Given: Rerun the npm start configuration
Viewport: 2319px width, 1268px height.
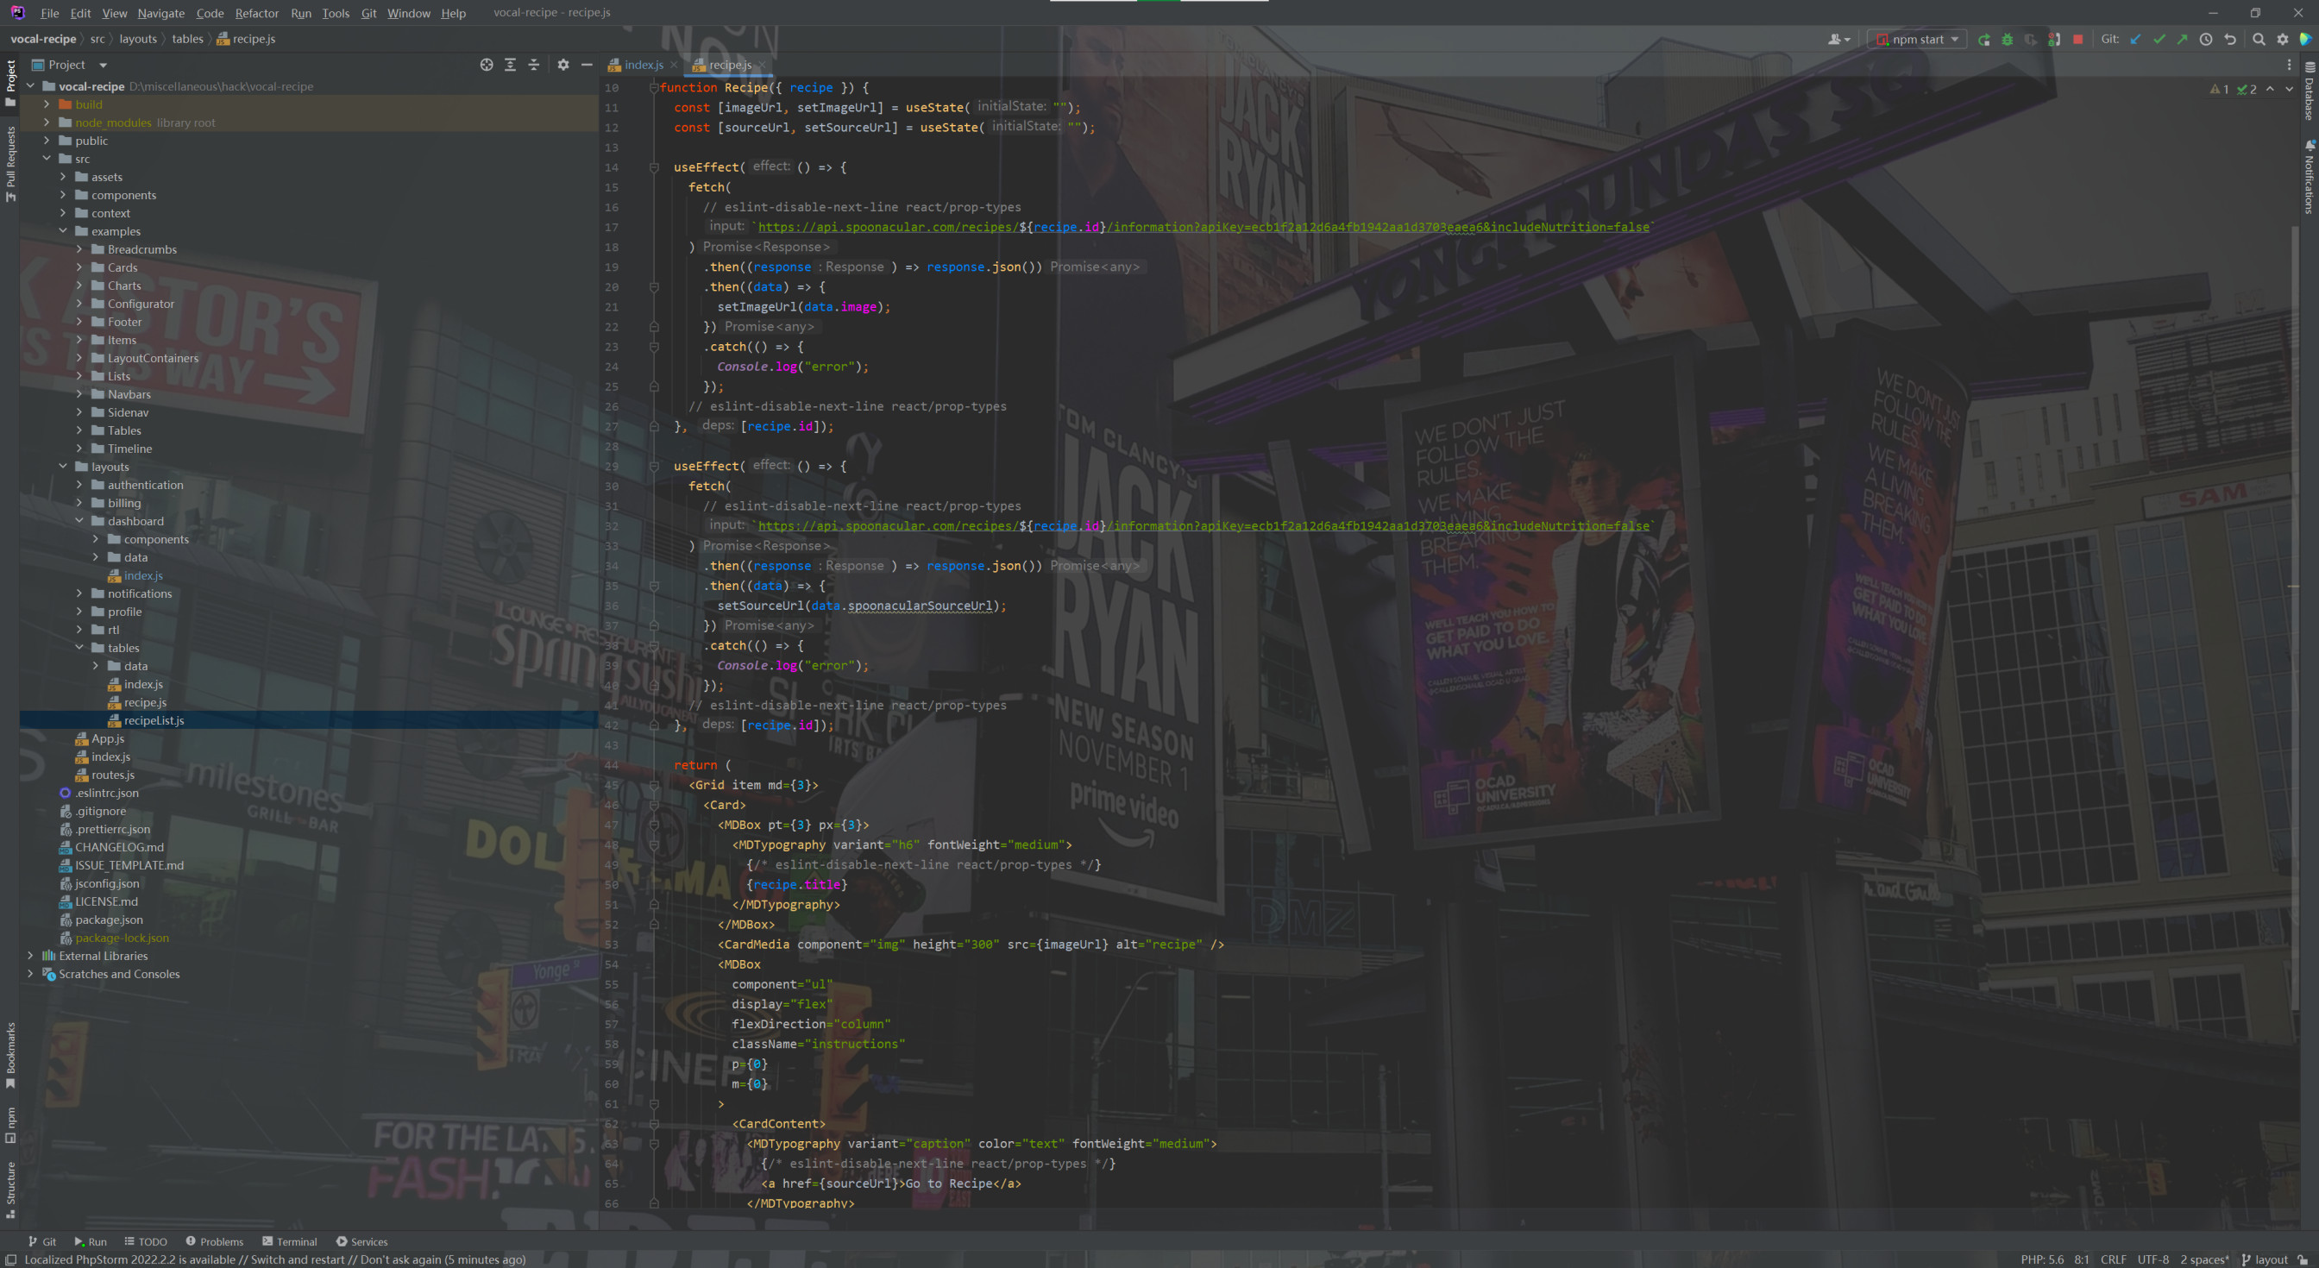Looking at the screenshot, I should [x=1983, y=40].
